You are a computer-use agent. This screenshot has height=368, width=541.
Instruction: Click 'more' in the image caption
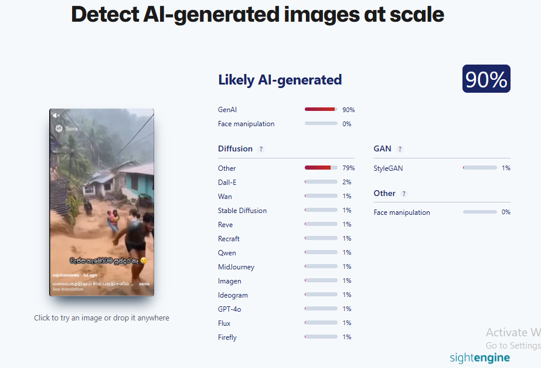pos(144,283)
